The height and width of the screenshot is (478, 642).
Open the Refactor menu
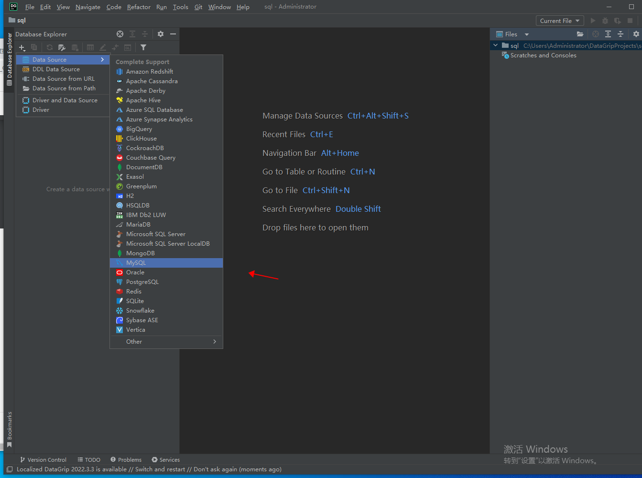139,7
